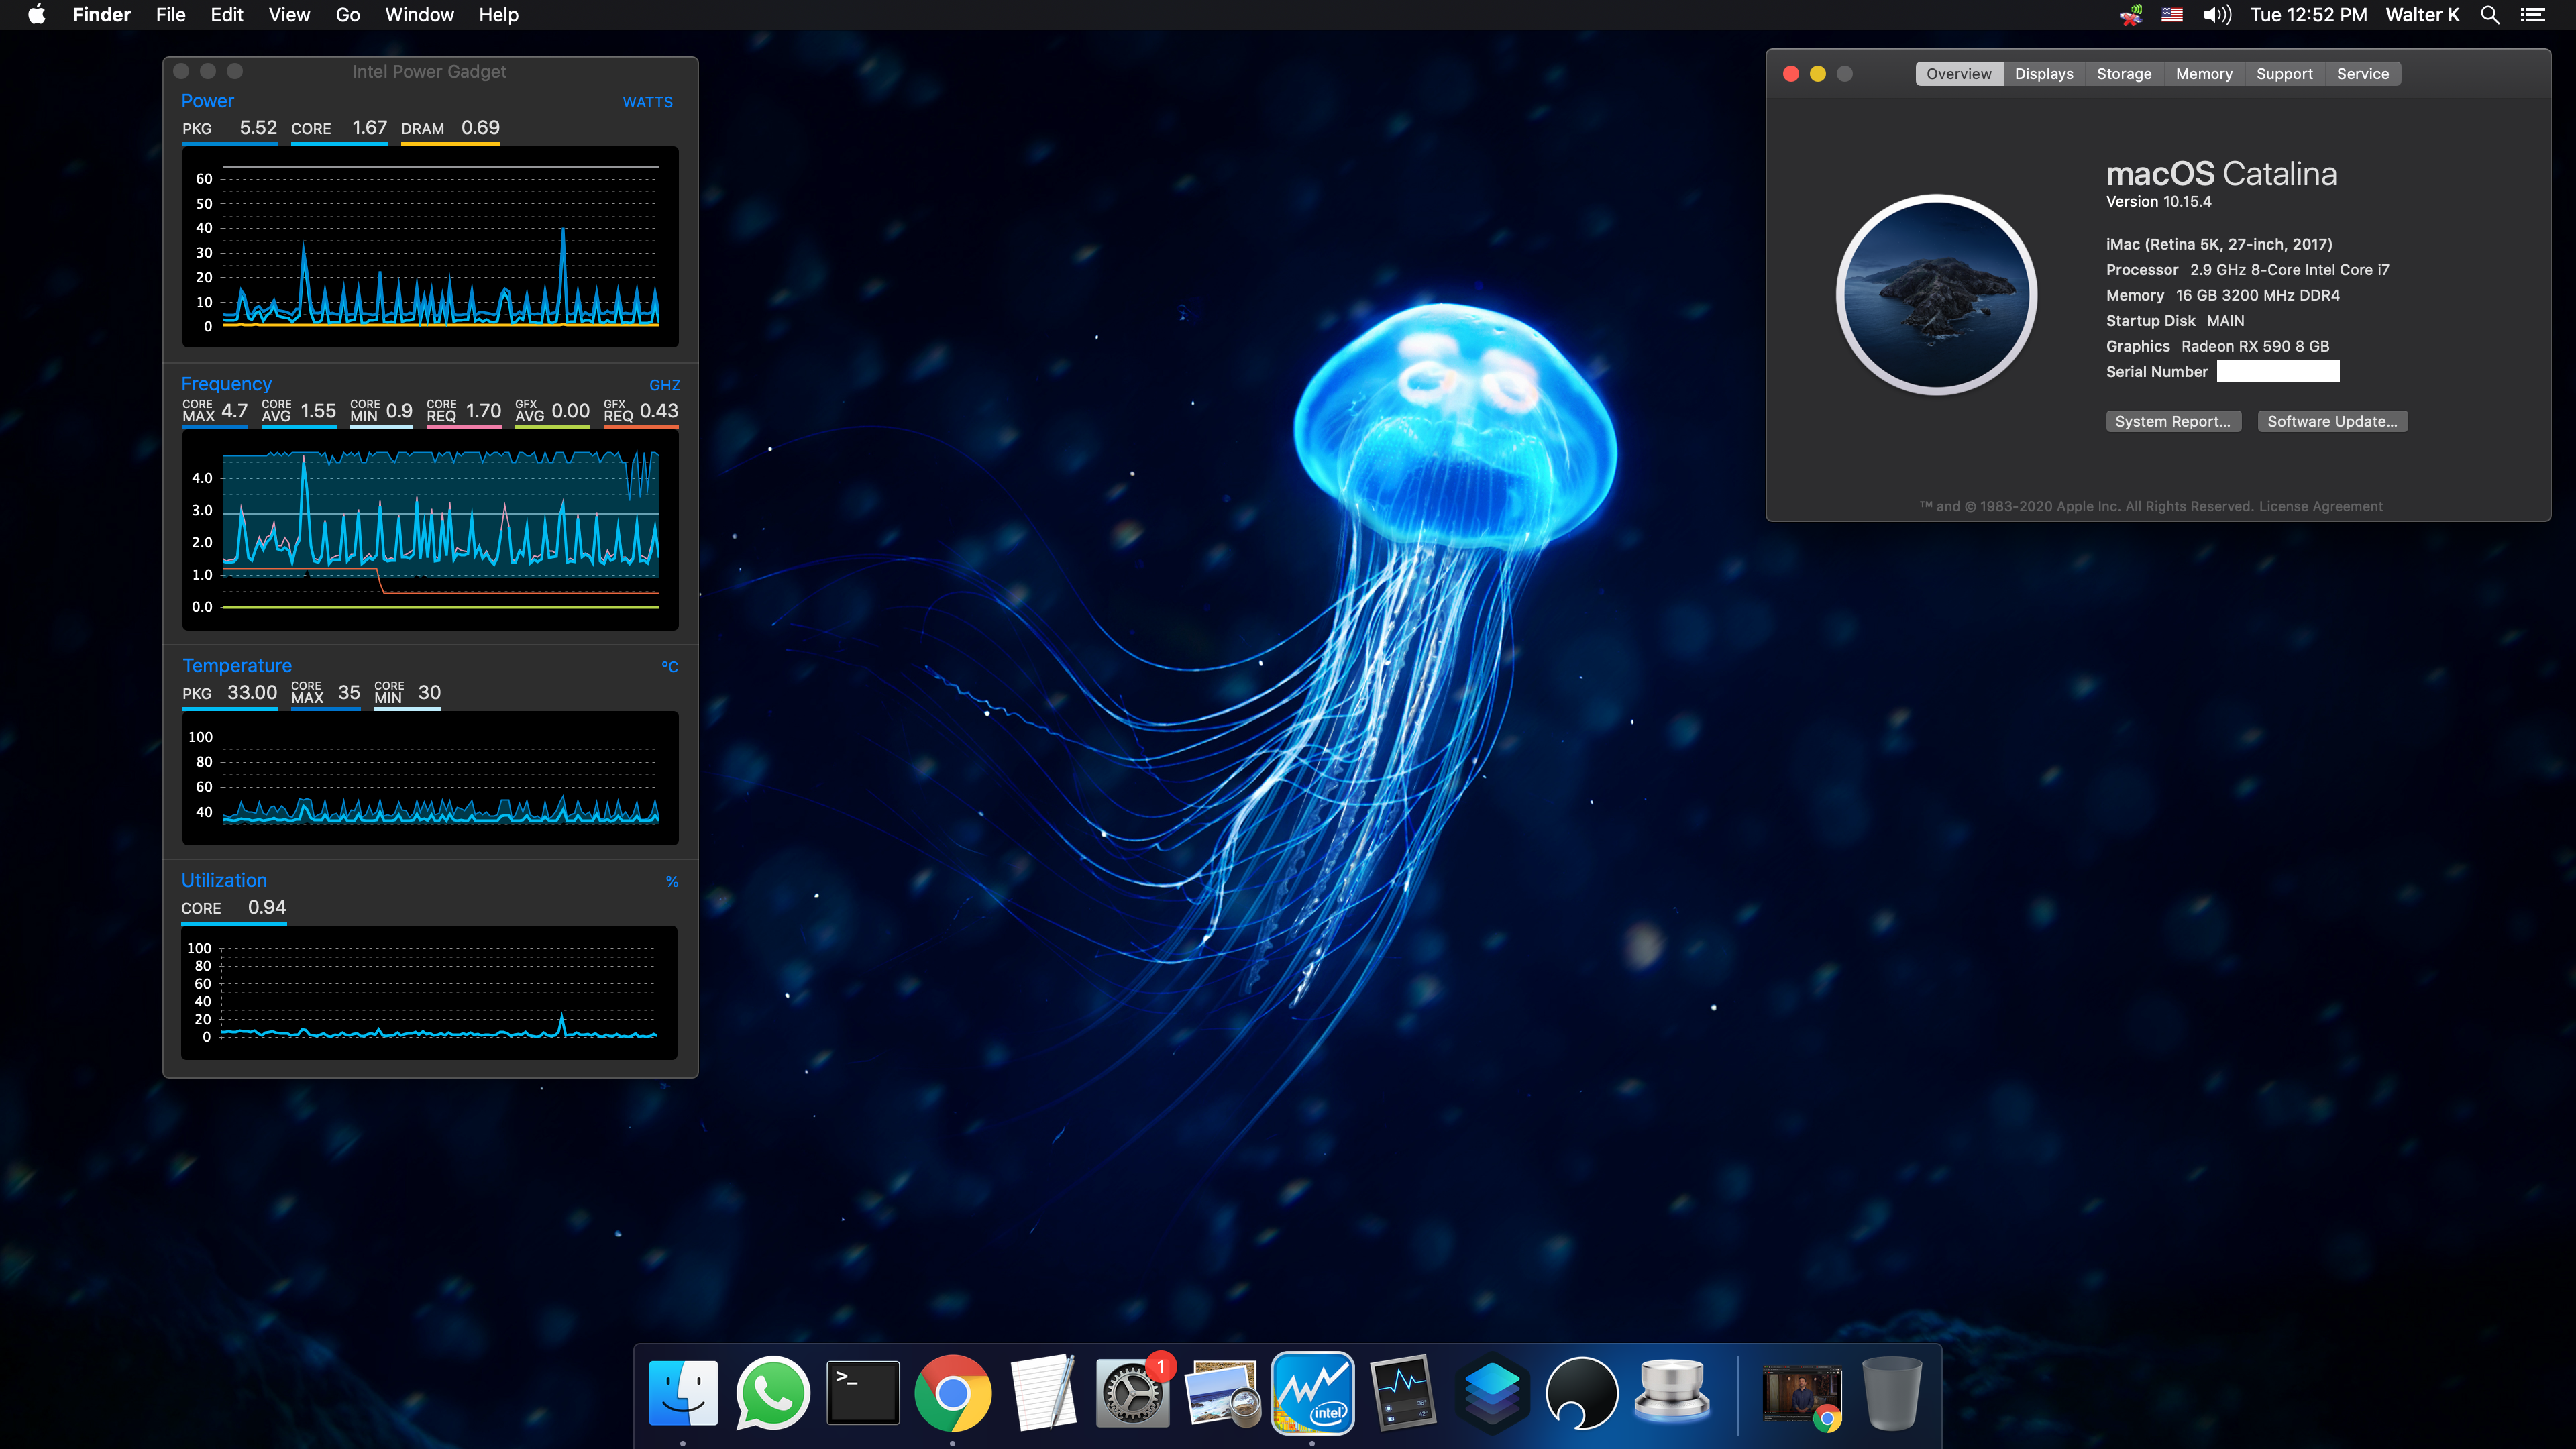Switch to the Displays tab
Viewport: 2576px width, 1449px height.
pyautogui.click(x=2044, y=74)
